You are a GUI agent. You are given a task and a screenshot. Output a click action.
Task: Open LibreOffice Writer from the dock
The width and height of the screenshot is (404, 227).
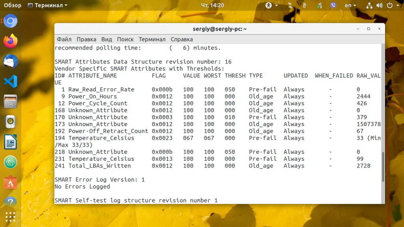[10, 142]
